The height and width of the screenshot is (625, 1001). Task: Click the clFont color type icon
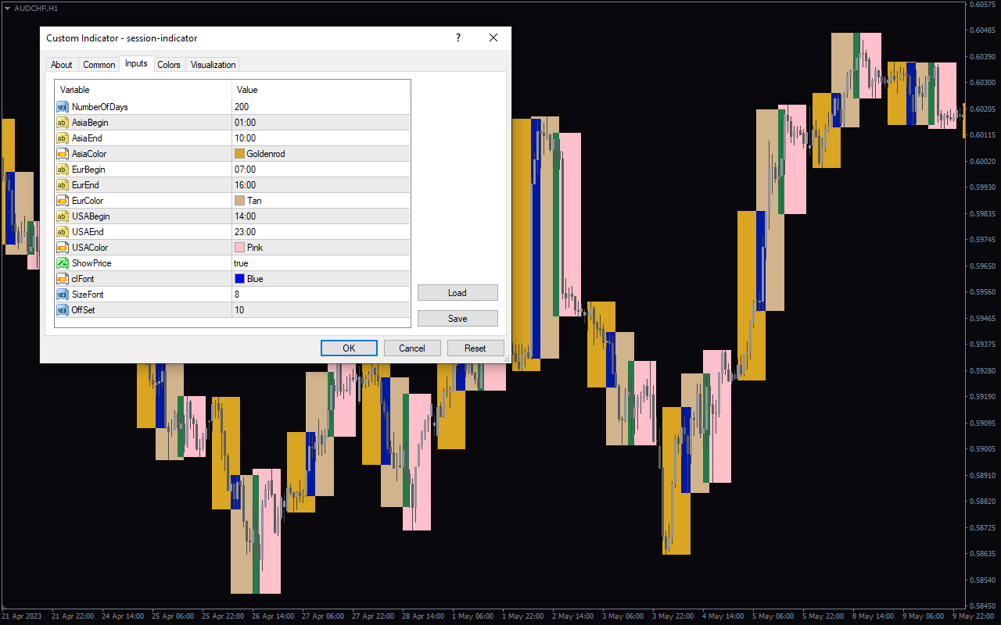pyautogui.click(x=62, y=279)
